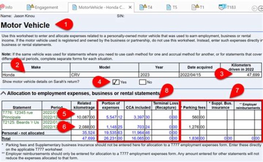This screenshot has height=162, width=263.
Task: Click the T5 form document icon
Action: pos(168,7)
